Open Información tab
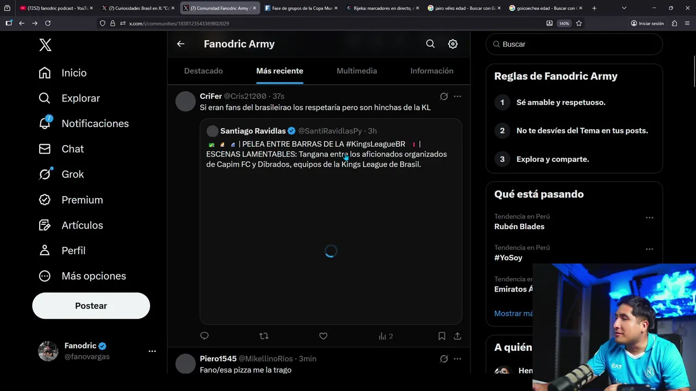Image resolution: width=696 pixels, height=391 pixels. tap(432, 71)
